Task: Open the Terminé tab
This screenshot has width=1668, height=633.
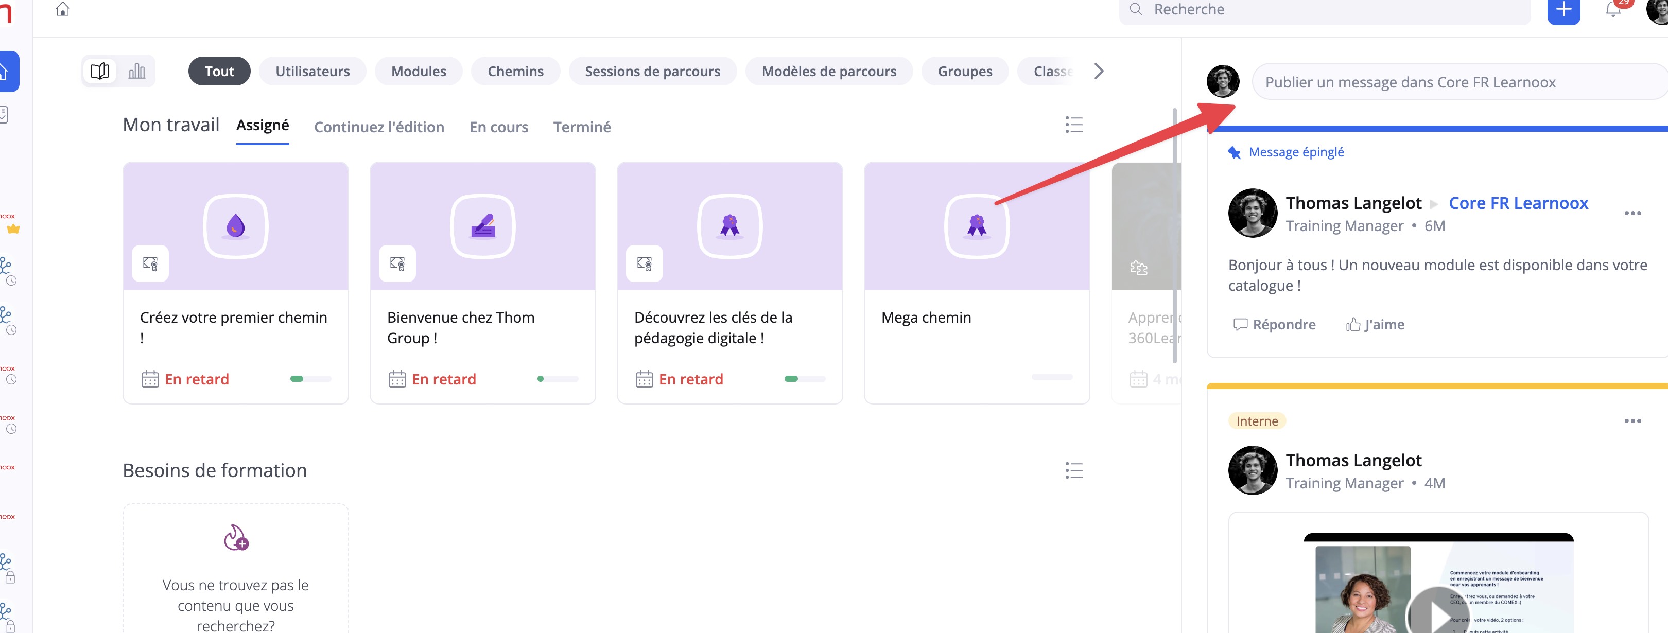Action: pos(581,127)
